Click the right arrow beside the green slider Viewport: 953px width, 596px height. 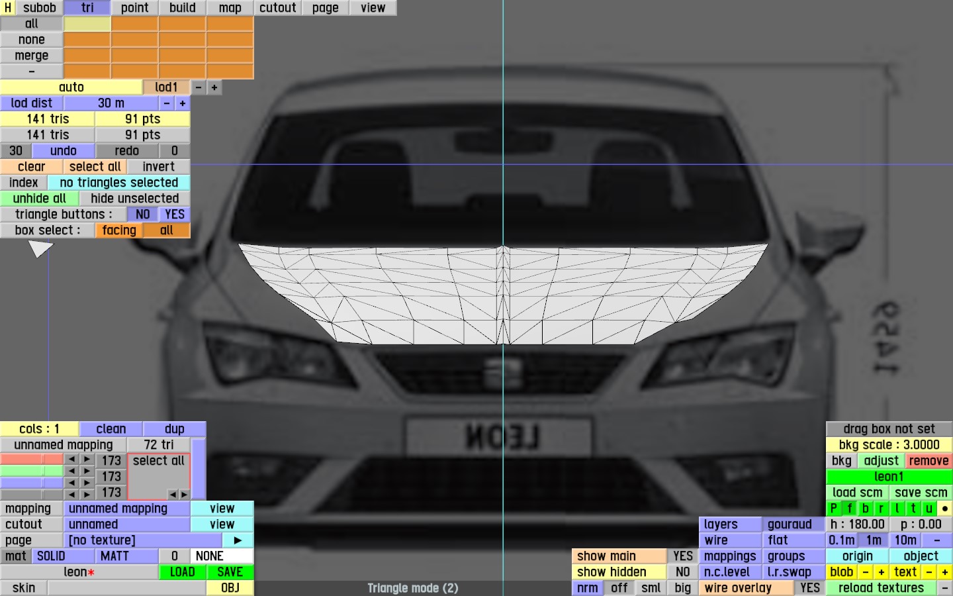(x=87, y=471)
